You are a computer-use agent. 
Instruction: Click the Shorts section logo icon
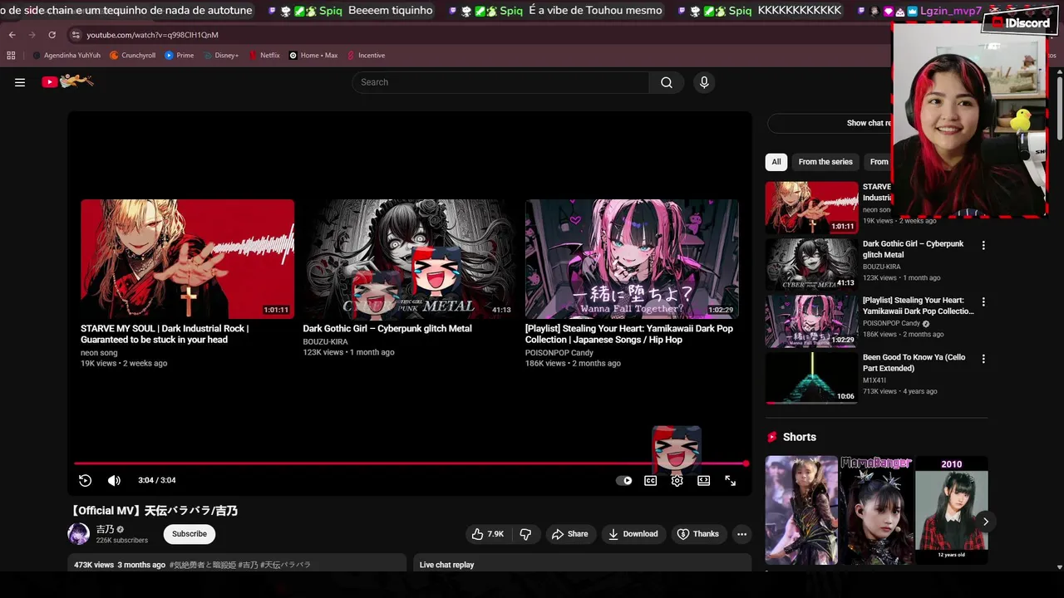coord(772,437)
